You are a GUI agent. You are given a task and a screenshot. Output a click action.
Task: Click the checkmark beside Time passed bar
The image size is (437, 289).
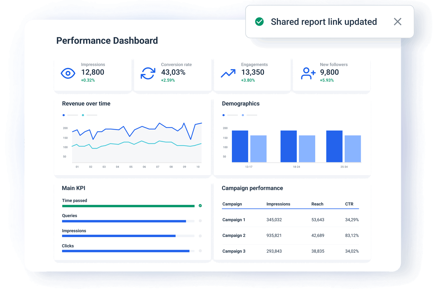pos(200,205)
